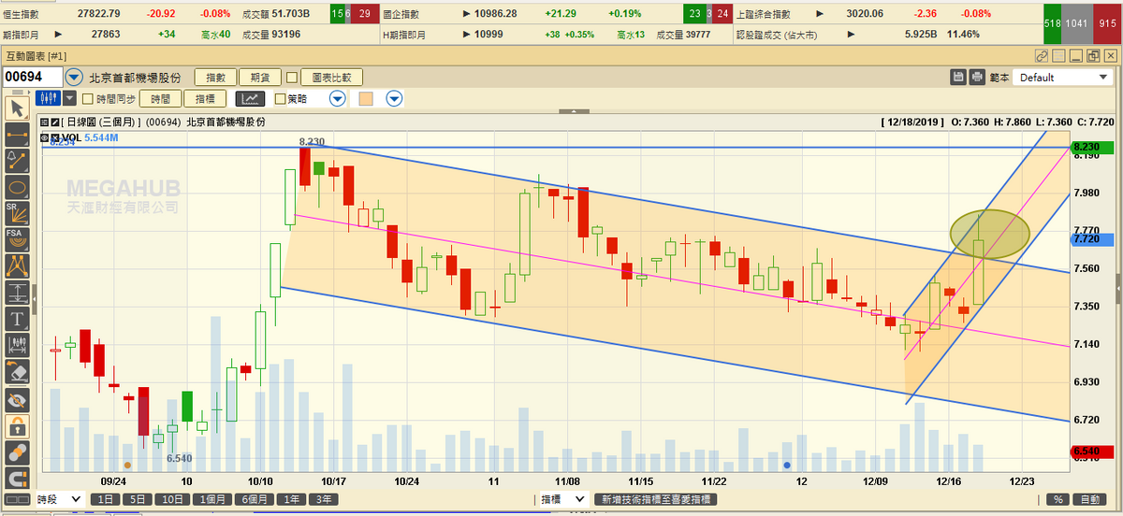The width and height of the screenshot is (1123, 516).
Task: Click the peach fill color swatch
Action: click(x=367, y=98)
